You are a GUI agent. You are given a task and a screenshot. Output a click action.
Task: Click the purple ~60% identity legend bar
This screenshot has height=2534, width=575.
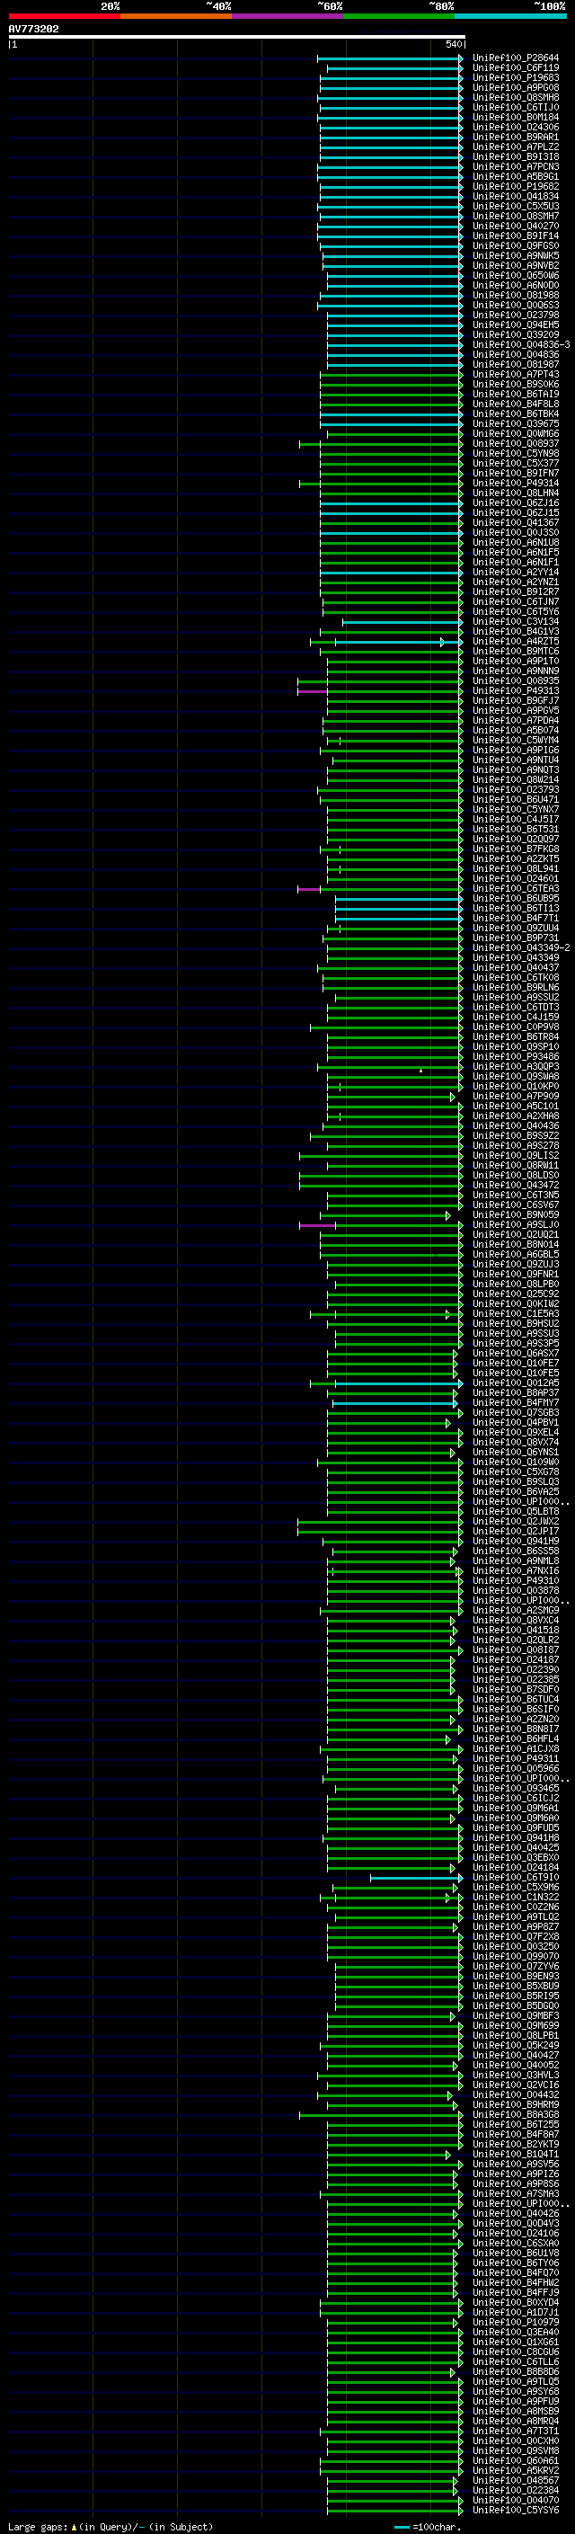pos(288,16)
